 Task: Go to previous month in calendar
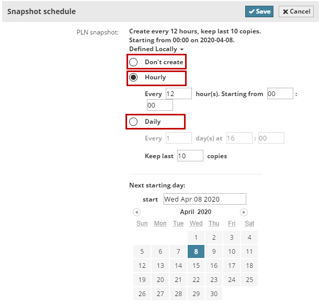coord(136,212)
